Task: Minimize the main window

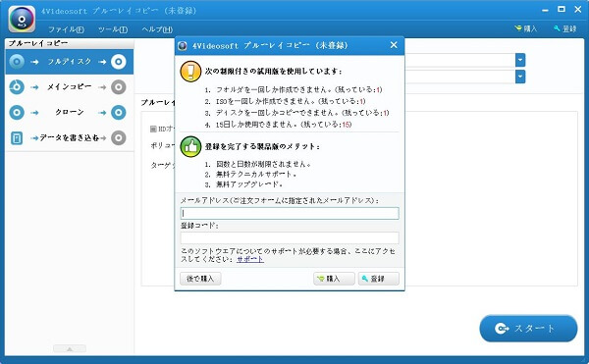Action: pyautogui.click(x=545, y=10)
